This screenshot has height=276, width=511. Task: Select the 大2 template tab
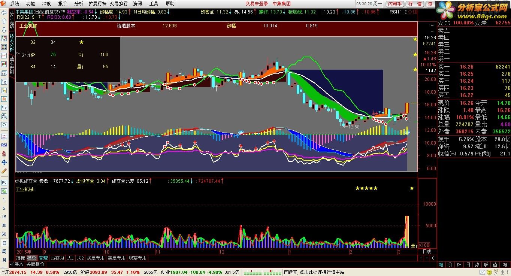(80, 258)
